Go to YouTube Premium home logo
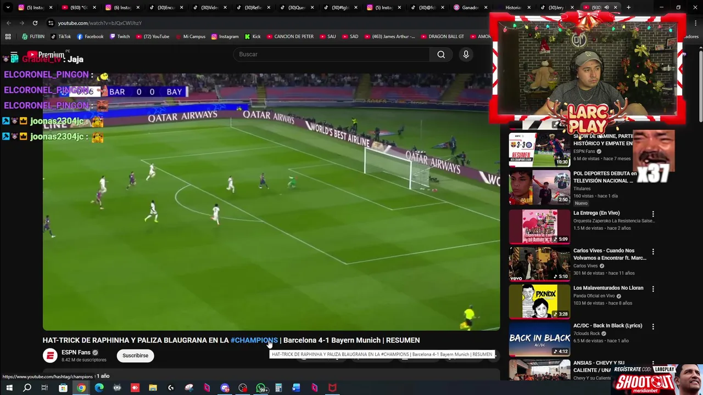Screen dimensions: 703x395 pyautogui.click(x=46, y=55)
